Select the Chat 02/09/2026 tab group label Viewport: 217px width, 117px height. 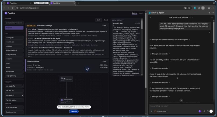click(41, 3)
